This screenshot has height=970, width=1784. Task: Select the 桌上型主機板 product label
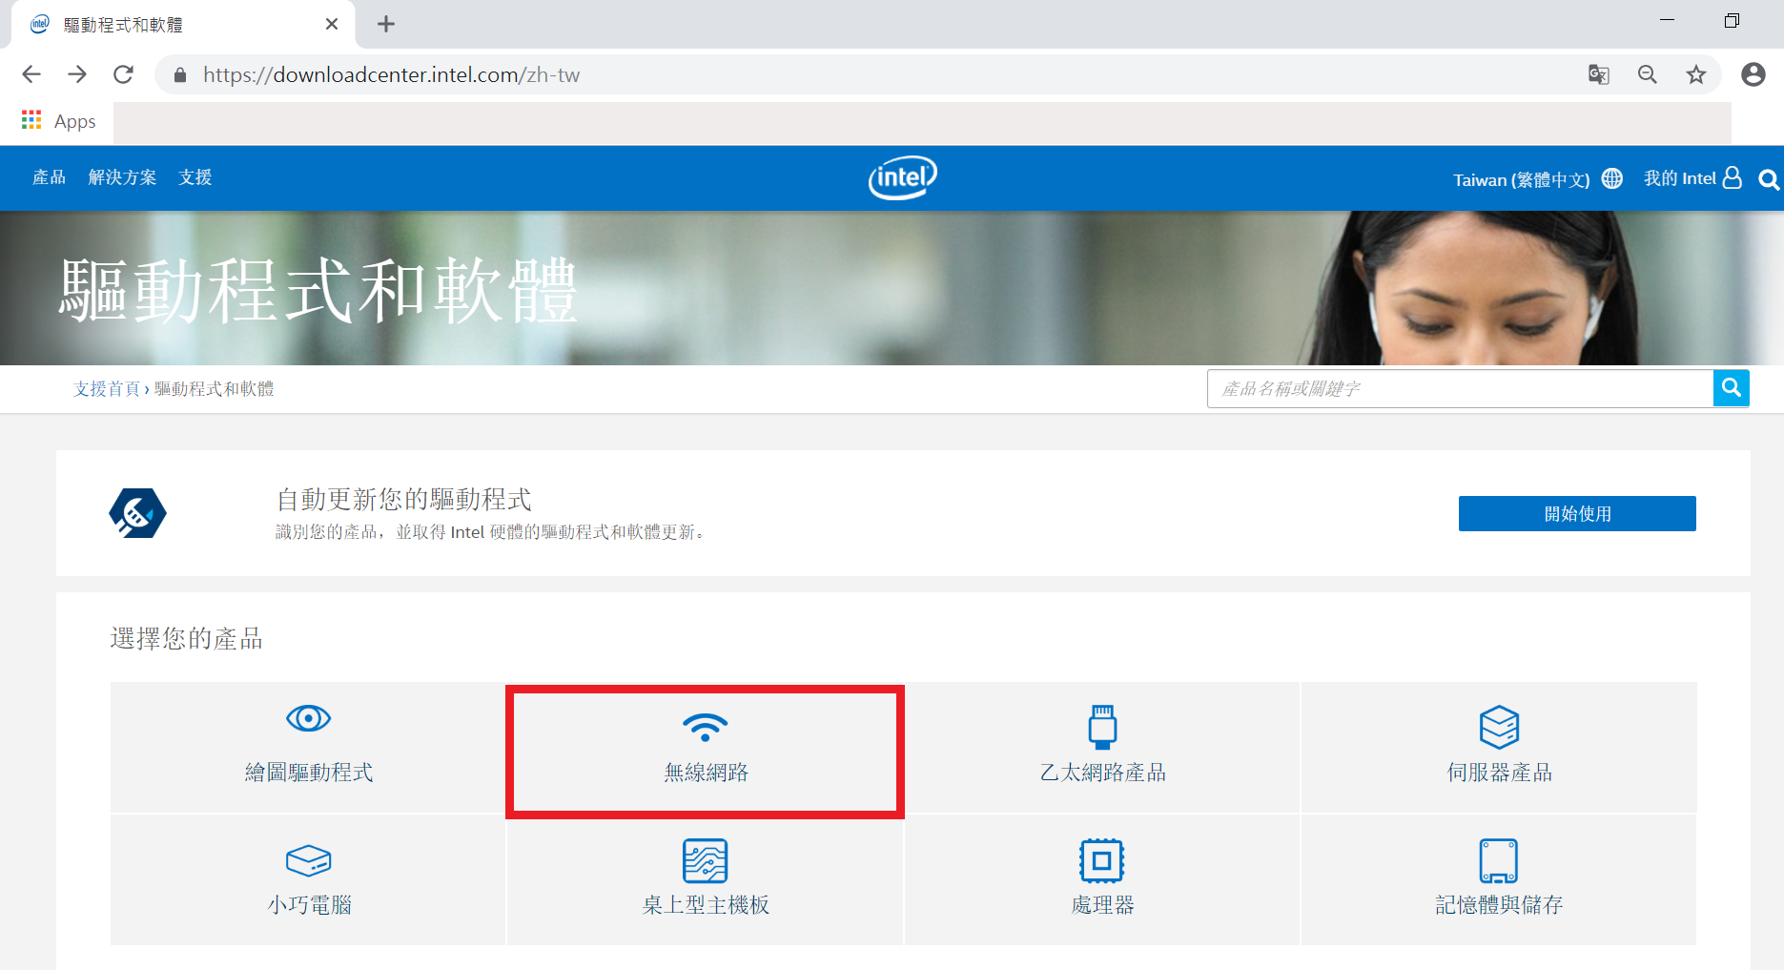pos(707,905)
